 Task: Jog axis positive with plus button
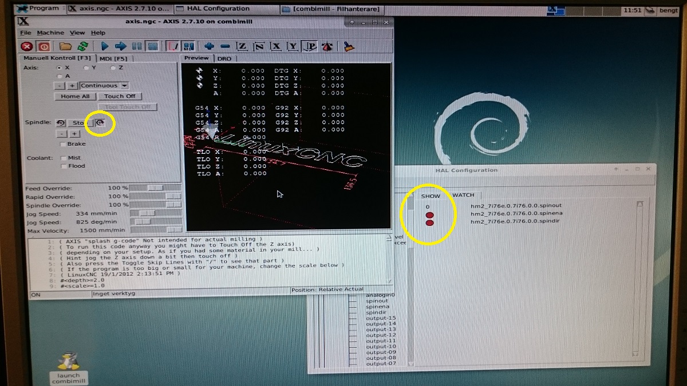[72, 86]
